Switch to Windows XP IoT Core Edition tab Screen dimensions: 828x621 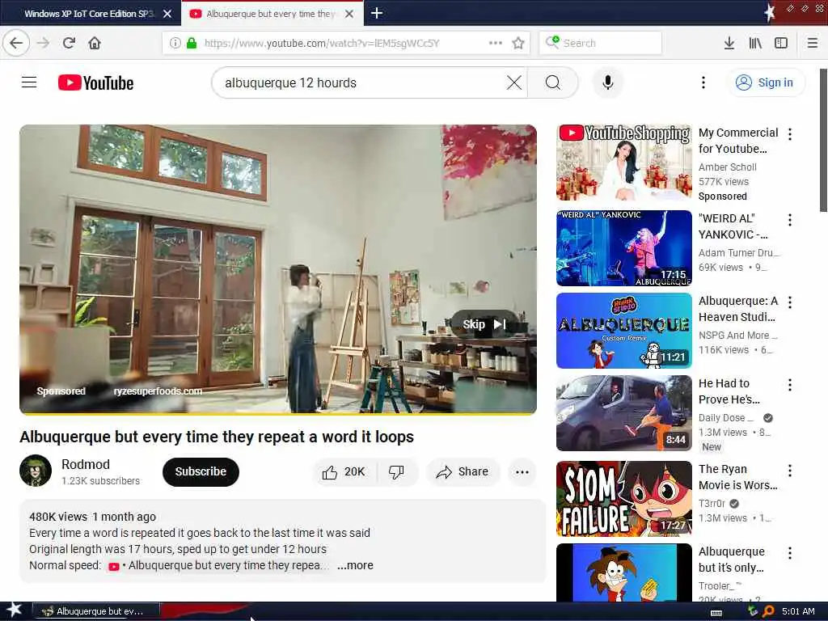89,14
